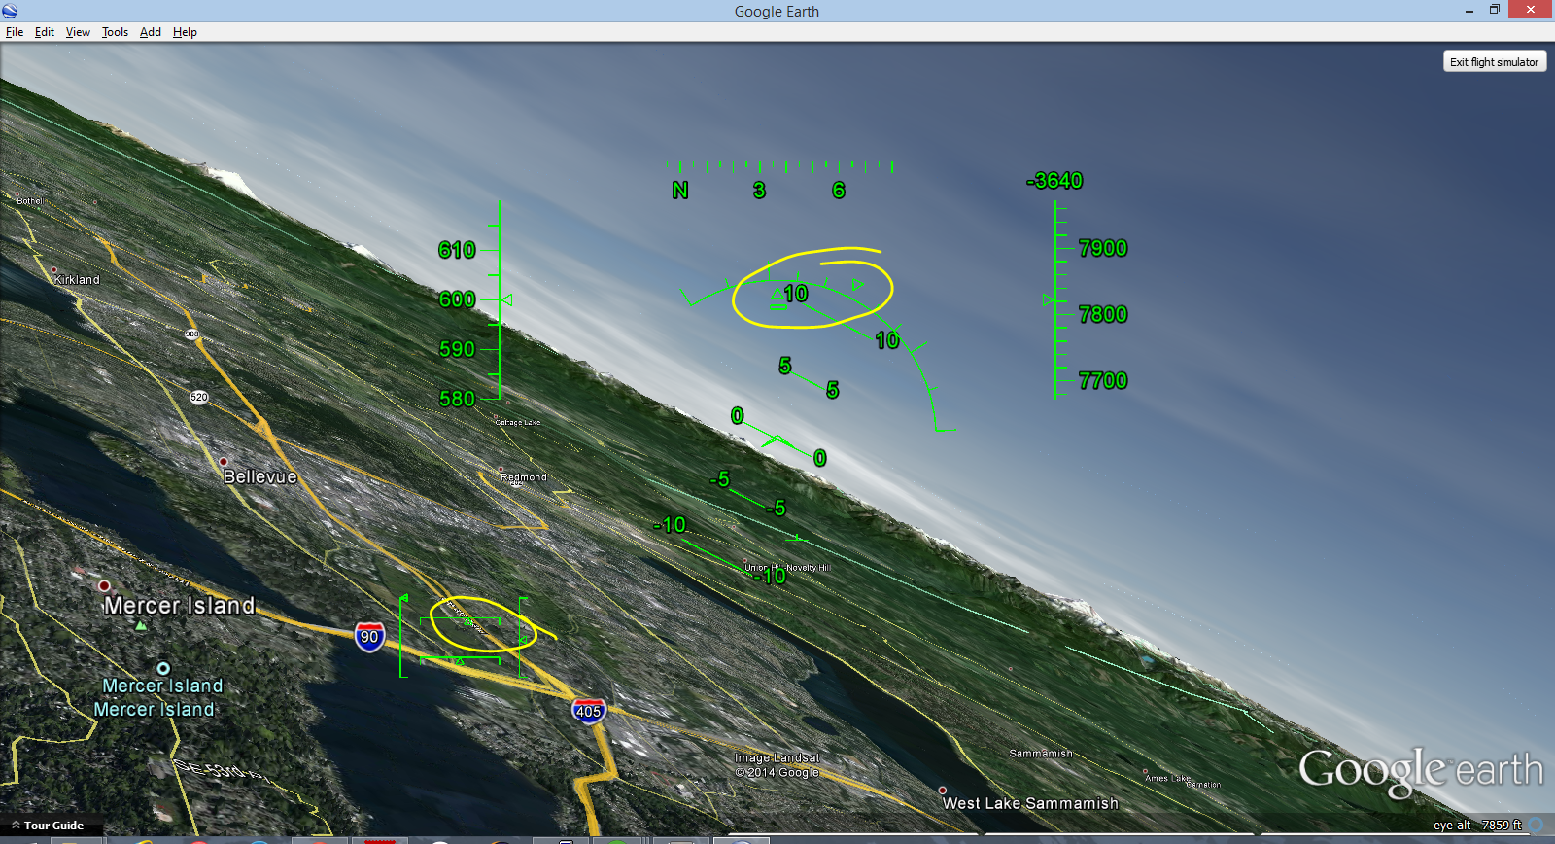Click the 590 airspeed scale value
This screenshot has width=1555, height=844.
(x=457, y=349)
